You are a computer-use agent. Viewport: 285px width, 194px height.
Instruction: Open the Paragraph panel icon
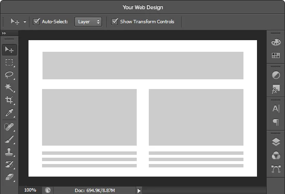(x=276, y=122)
